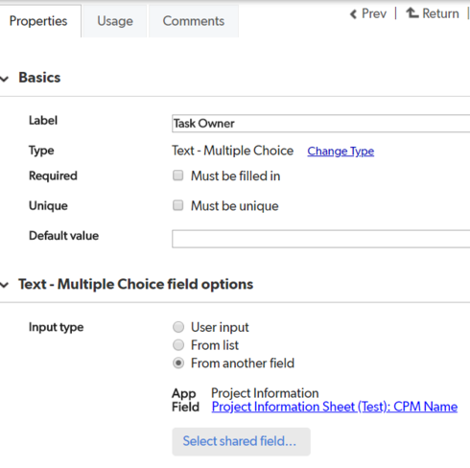The height and width of the screenshot is (468, 470).
Task: Click the Return text link
Action: (440, 13)
